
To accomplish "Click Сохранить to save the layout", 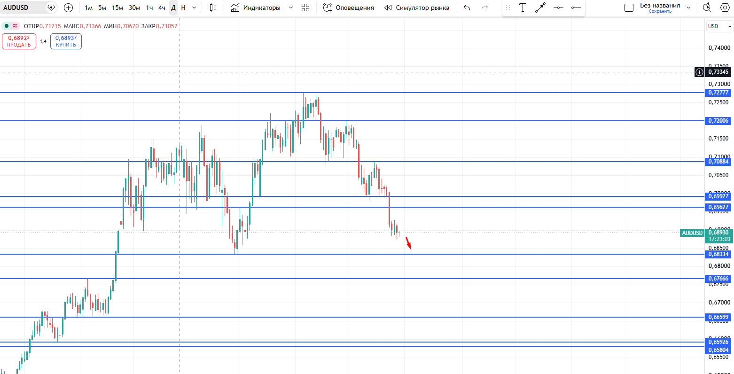I will click(660, 11).
